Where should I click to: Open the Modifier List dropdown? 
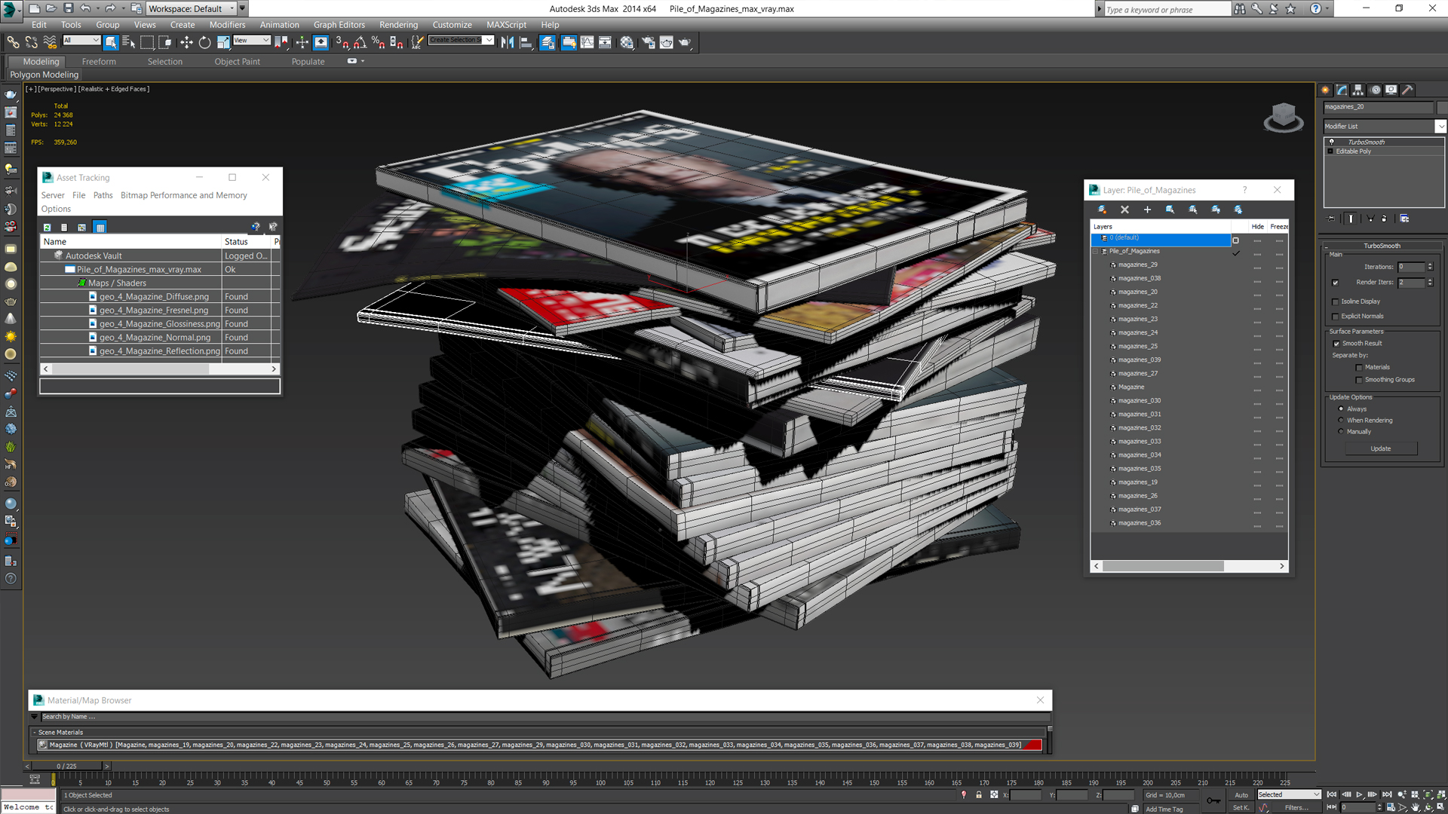[1440, 126]
